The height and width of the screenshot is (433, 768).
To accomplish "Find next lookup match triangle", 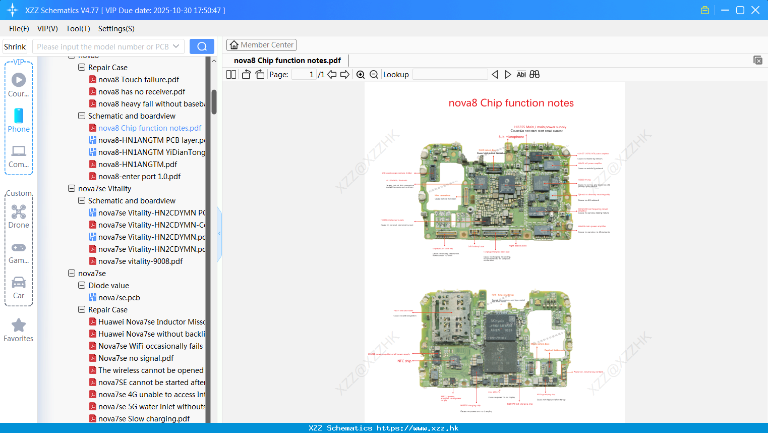I will tap(508, 74).
